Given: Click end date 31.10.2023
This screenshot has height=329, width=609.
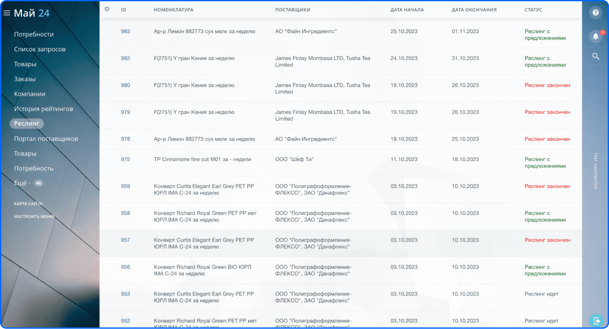Looking at the screenshot, I should click(x=465, y=58).
